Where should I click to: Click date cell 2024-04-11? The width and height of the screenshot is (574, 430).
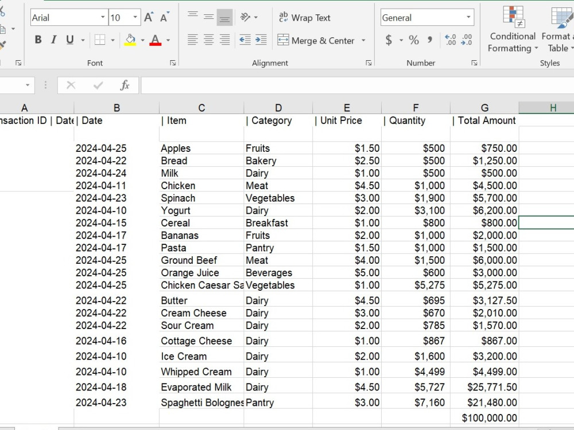pos(117,185)
